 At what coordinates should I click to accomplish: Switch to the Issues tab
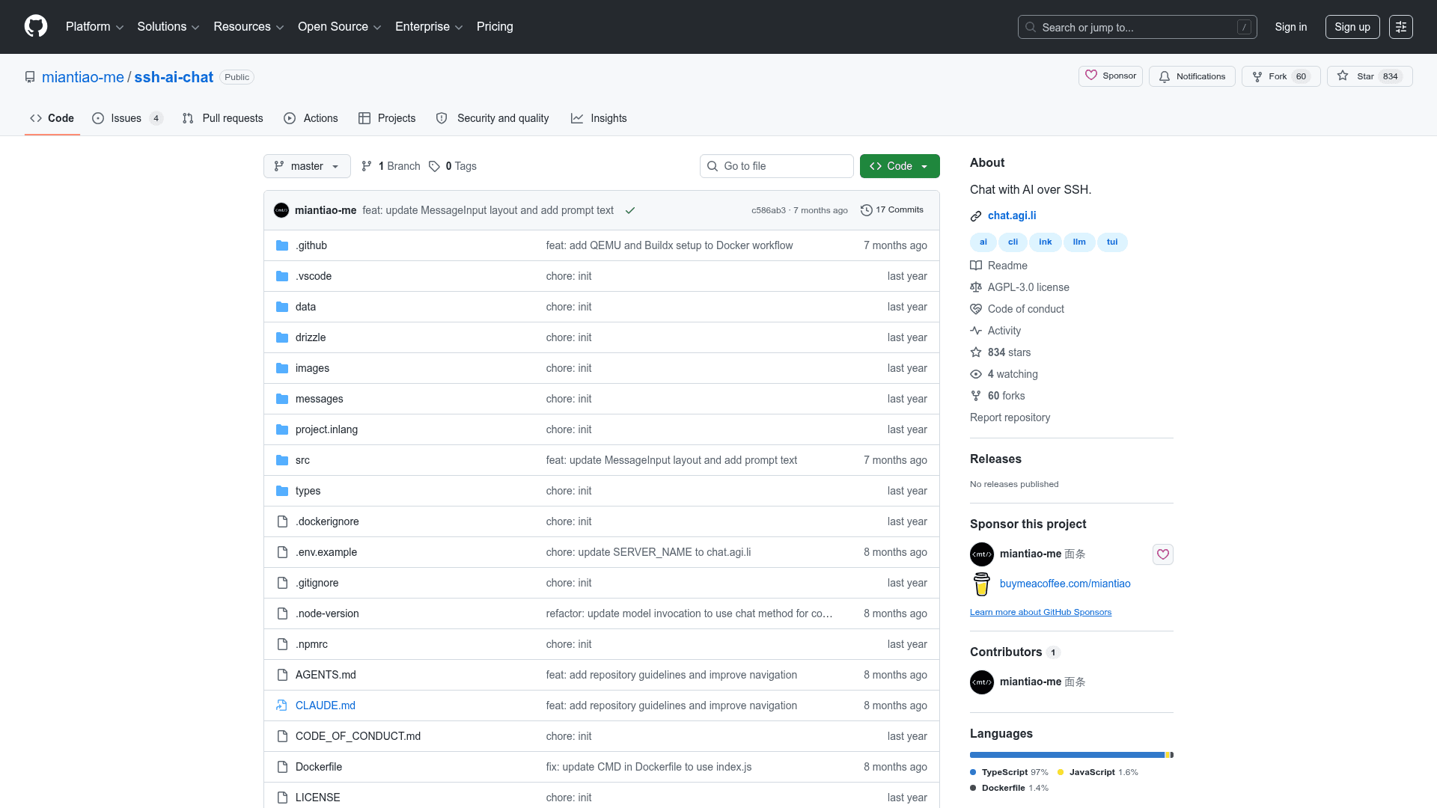[127, 118]
